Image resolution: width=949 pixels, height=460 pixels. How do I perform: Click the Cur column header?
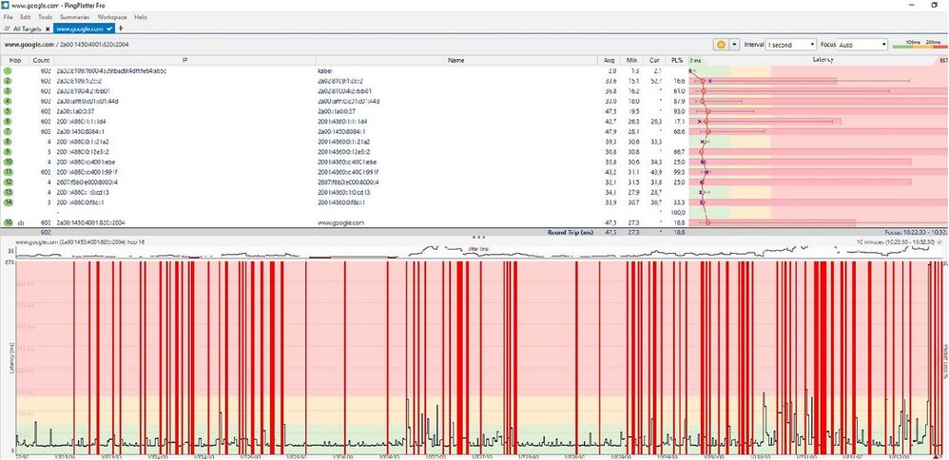coord(654,61)
